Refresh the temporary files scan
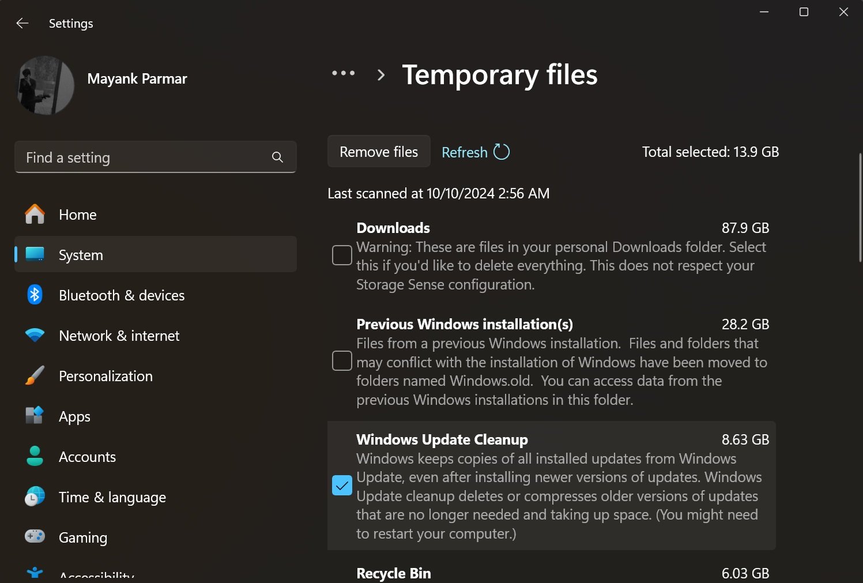The width and height of the screenshot is (863, 583). 475,152
